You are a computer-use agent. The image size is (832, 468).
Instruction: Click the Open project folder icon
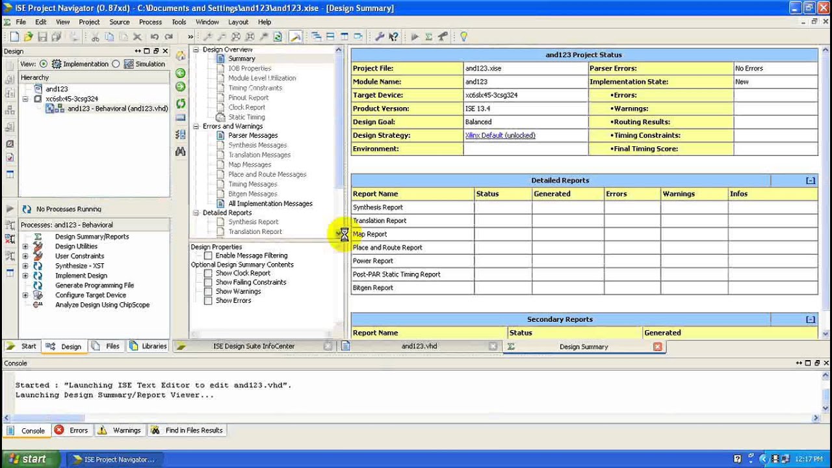tap(28, 37)
